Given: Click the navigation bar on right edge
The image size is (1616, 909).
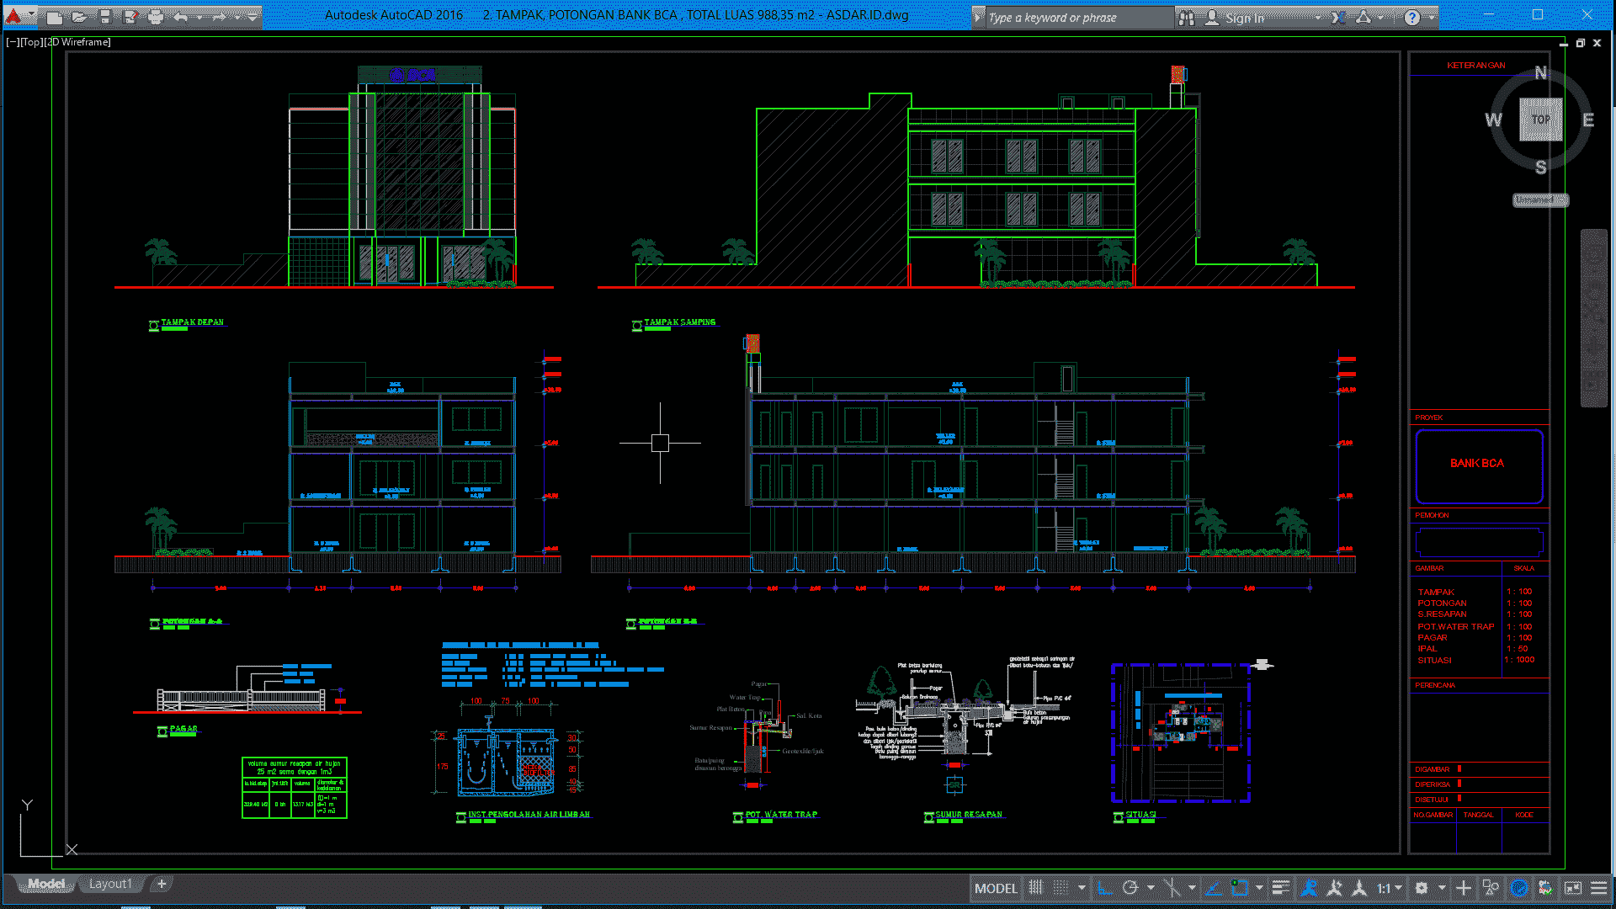Looking at the screenshot, I should 1594,318.
